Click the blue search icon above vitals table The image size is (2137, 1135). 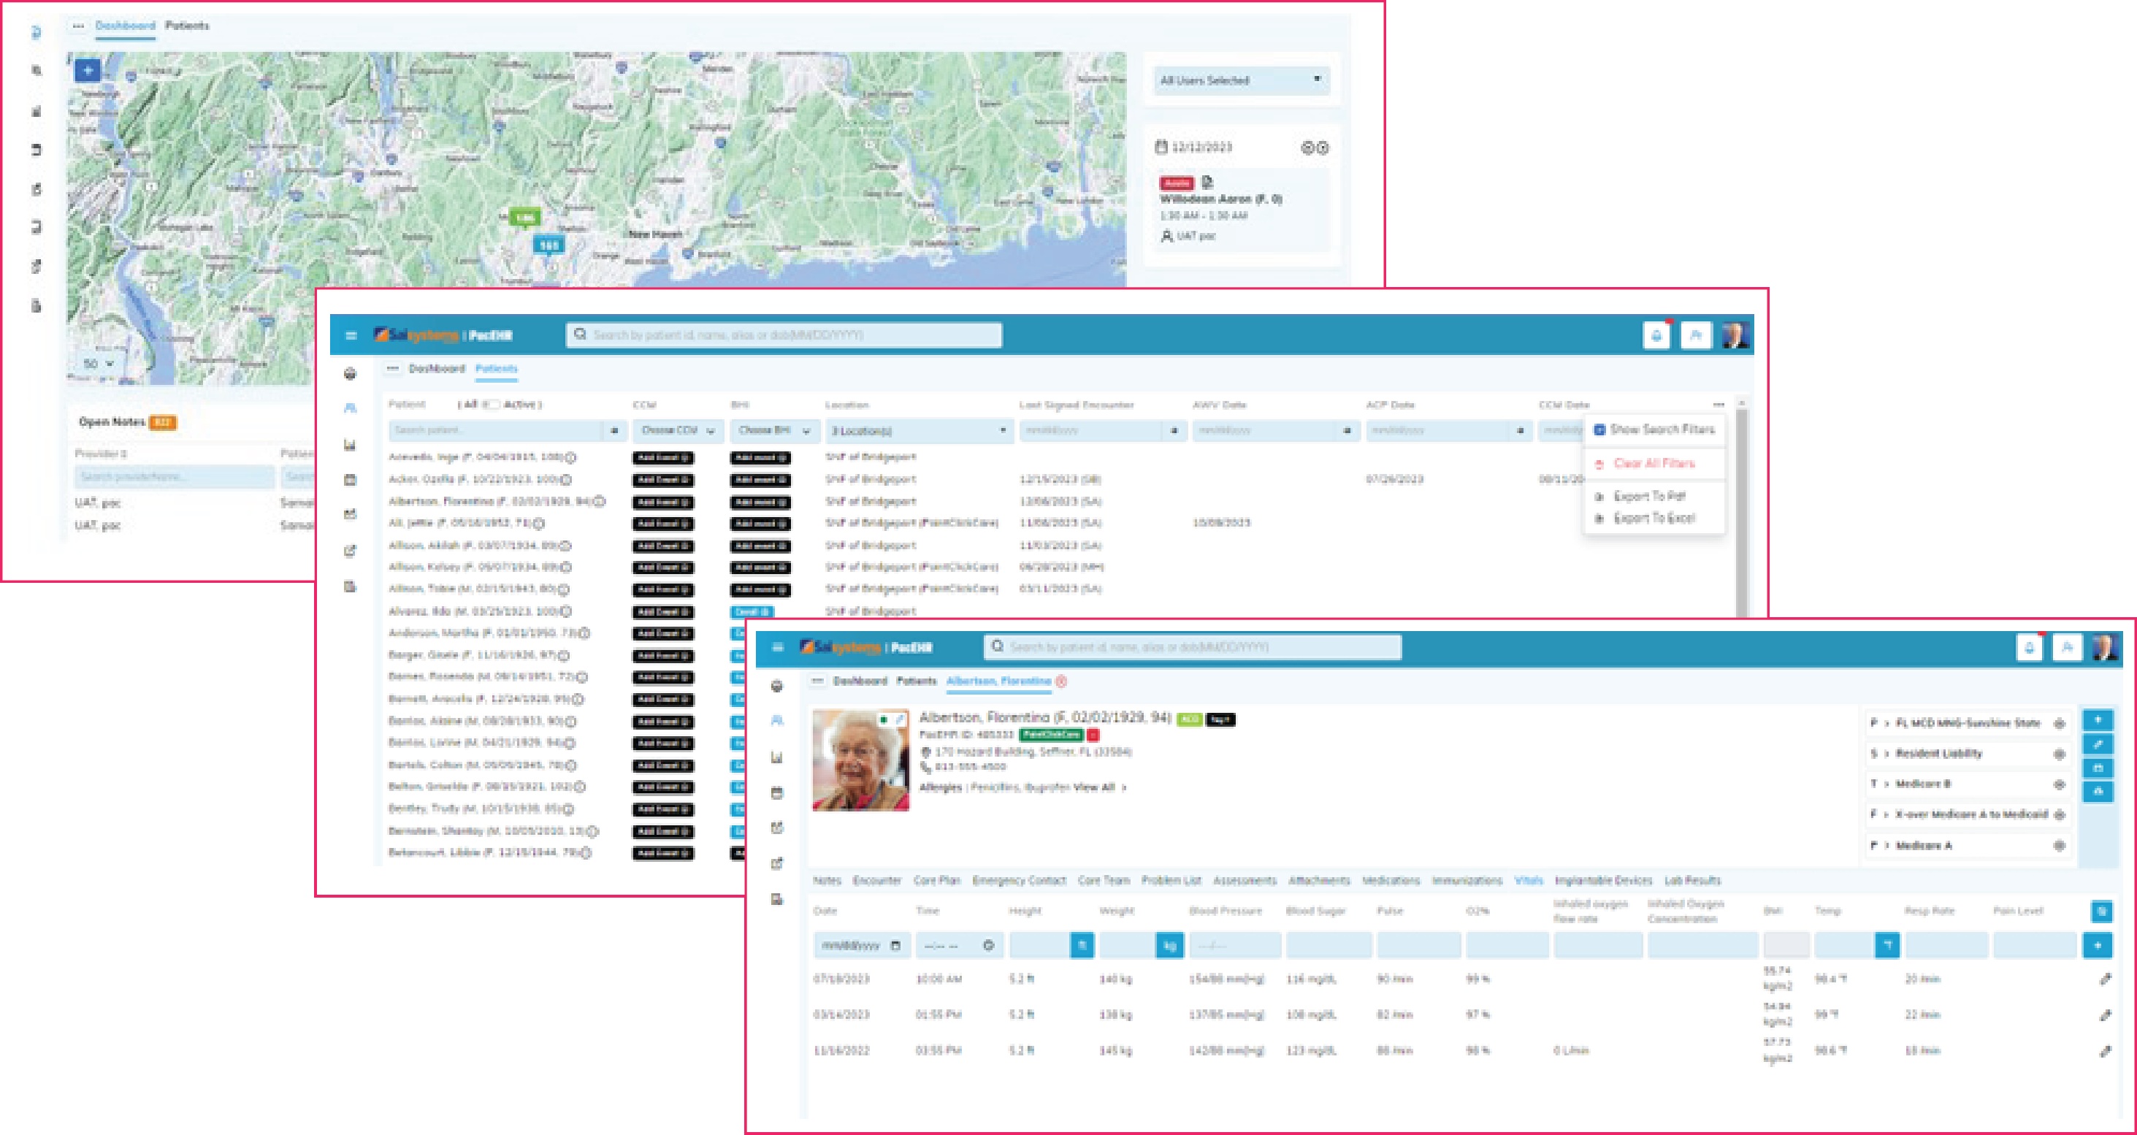click(x=2101, y=911)
